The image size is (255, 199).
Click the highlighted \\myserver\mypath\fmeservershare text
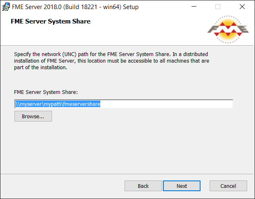[x=58, y=104]
